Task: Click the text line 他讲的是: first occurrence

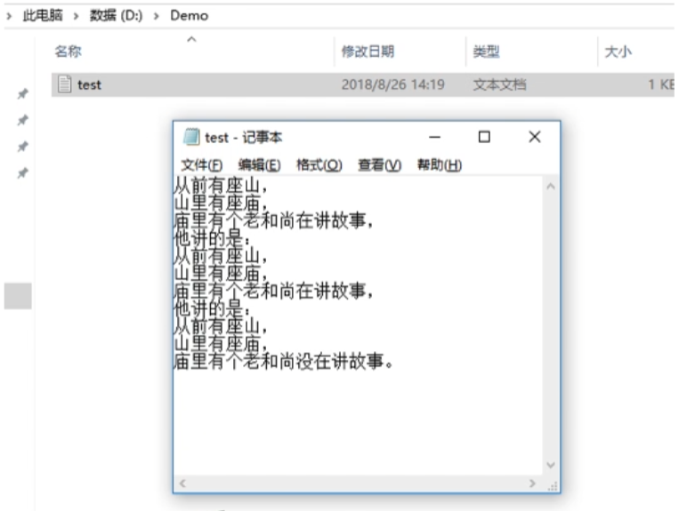Action: click(213, 238)
